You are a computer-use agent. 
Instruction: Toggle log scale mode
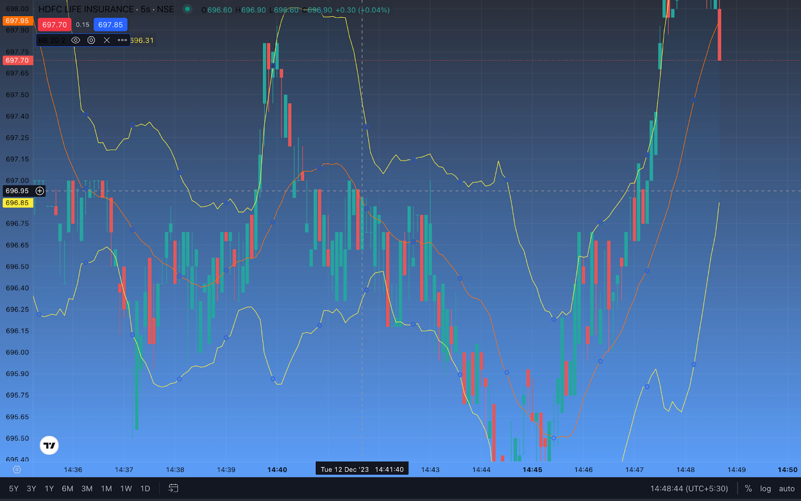coord(765,488)
